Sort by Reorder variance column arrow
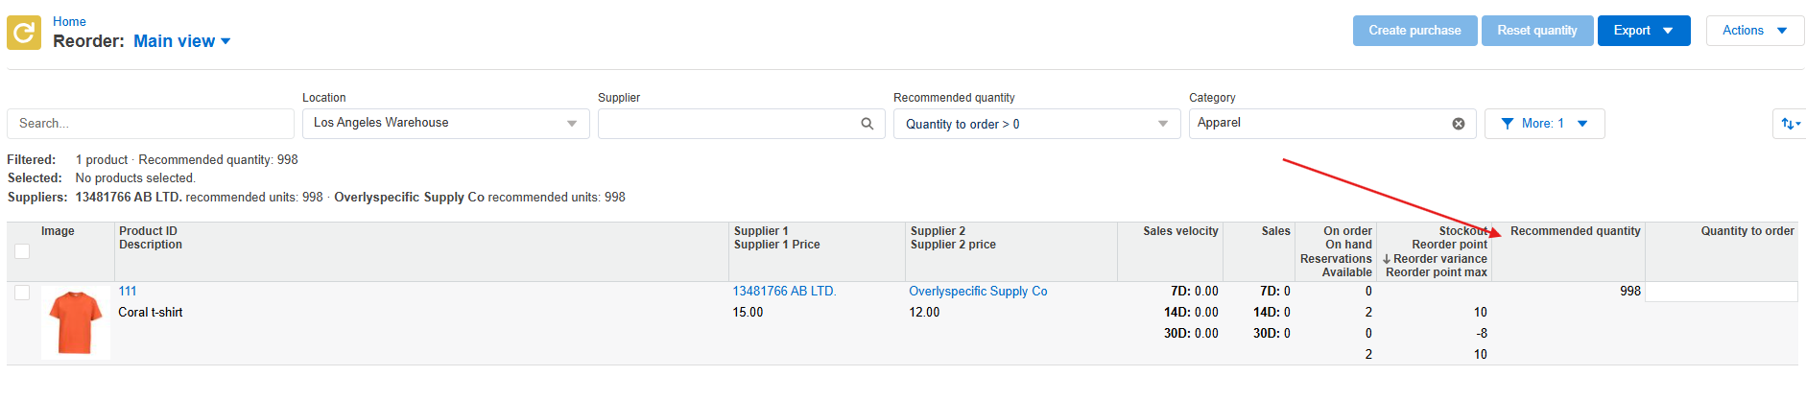Image resolution: width=1806 pixels, height=400 pixels. pyautogui.click(x=1387, y=259)
